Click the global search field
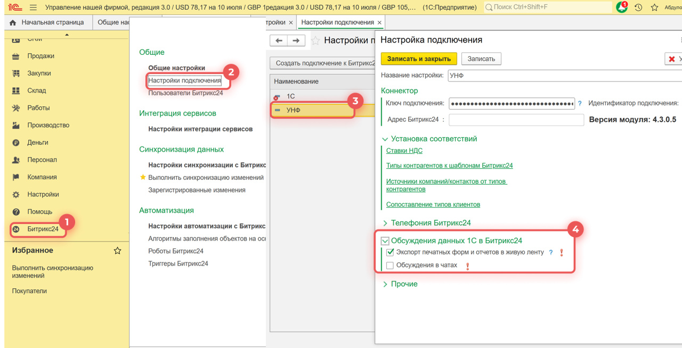The height and width of the screenshot is (348, 682). click(547, 7)
